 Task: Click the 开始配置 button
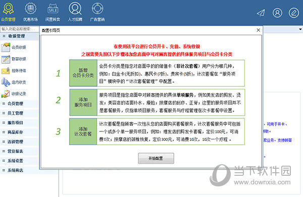pos(156,158)
